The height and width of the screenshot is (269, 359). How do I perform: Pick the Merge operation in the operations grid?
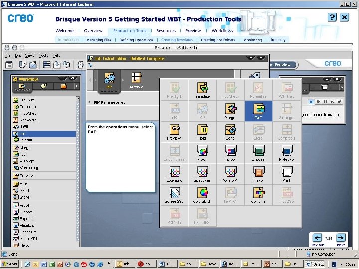click(230, 111)
